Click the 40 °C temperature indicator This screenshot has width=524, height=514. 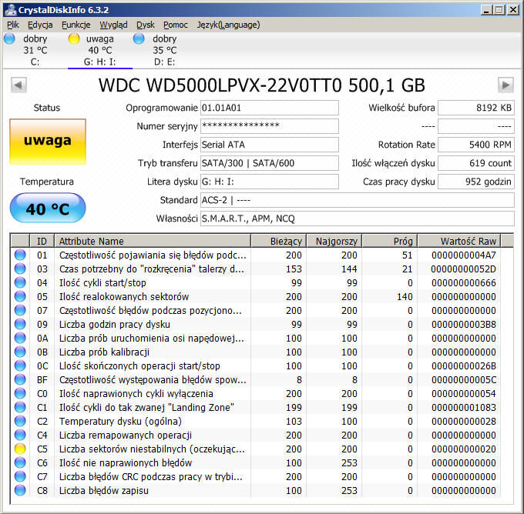pyautogui.click(x=48, y=209)
